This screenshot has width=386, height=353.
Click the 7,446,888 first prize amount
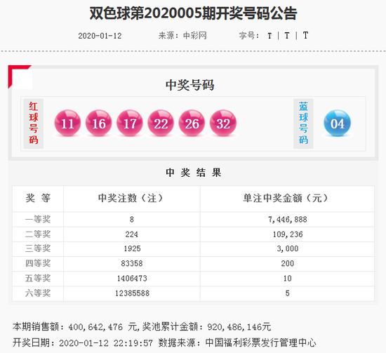288,220
